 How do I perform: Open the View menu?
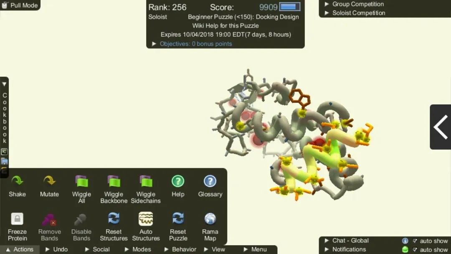pyautogui.click(x=215, y=249)
